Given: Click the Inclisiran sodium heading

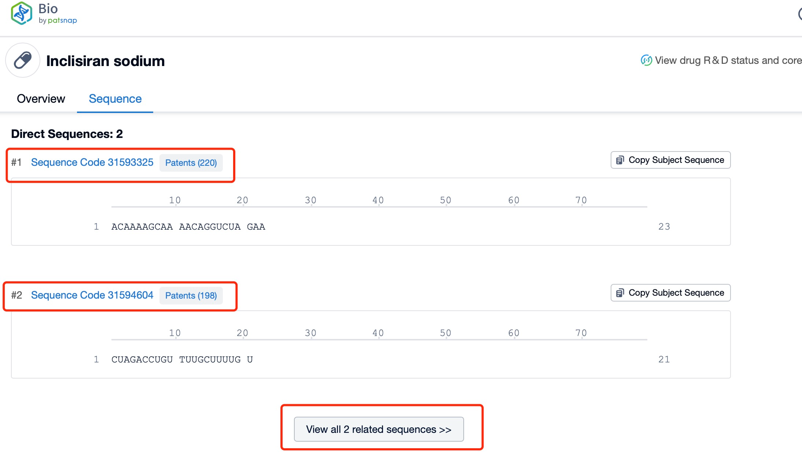Looking at the screenshot, I should (106, 61).
